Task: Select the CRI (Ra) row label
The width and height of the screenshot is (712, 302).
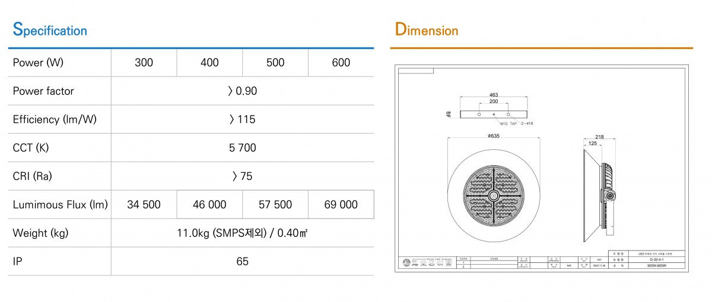Action: coord(33,176)
